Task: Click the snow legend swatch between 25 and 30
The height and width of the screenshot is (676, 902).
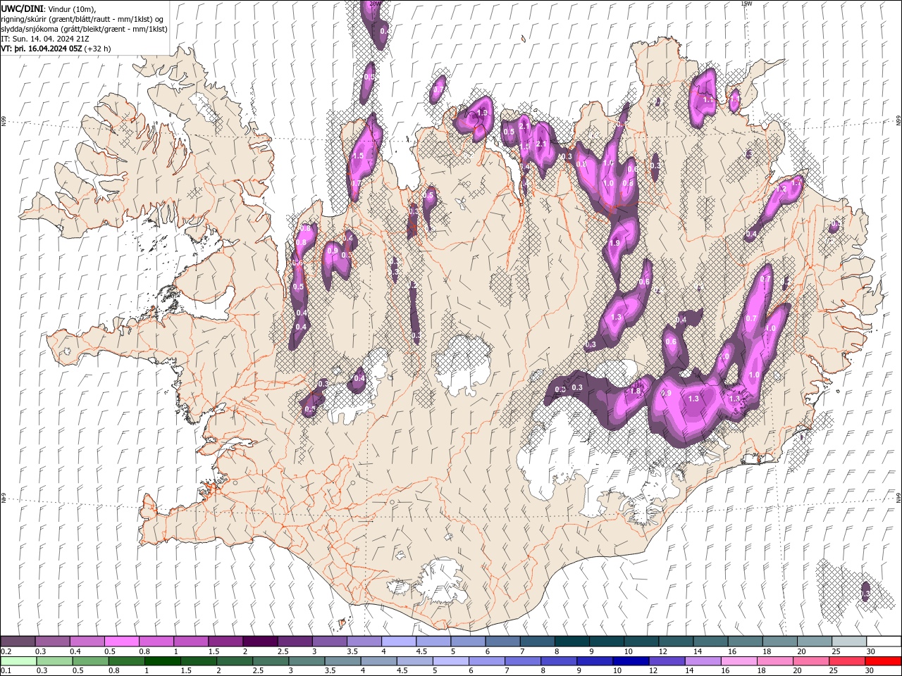Action: 850,641
